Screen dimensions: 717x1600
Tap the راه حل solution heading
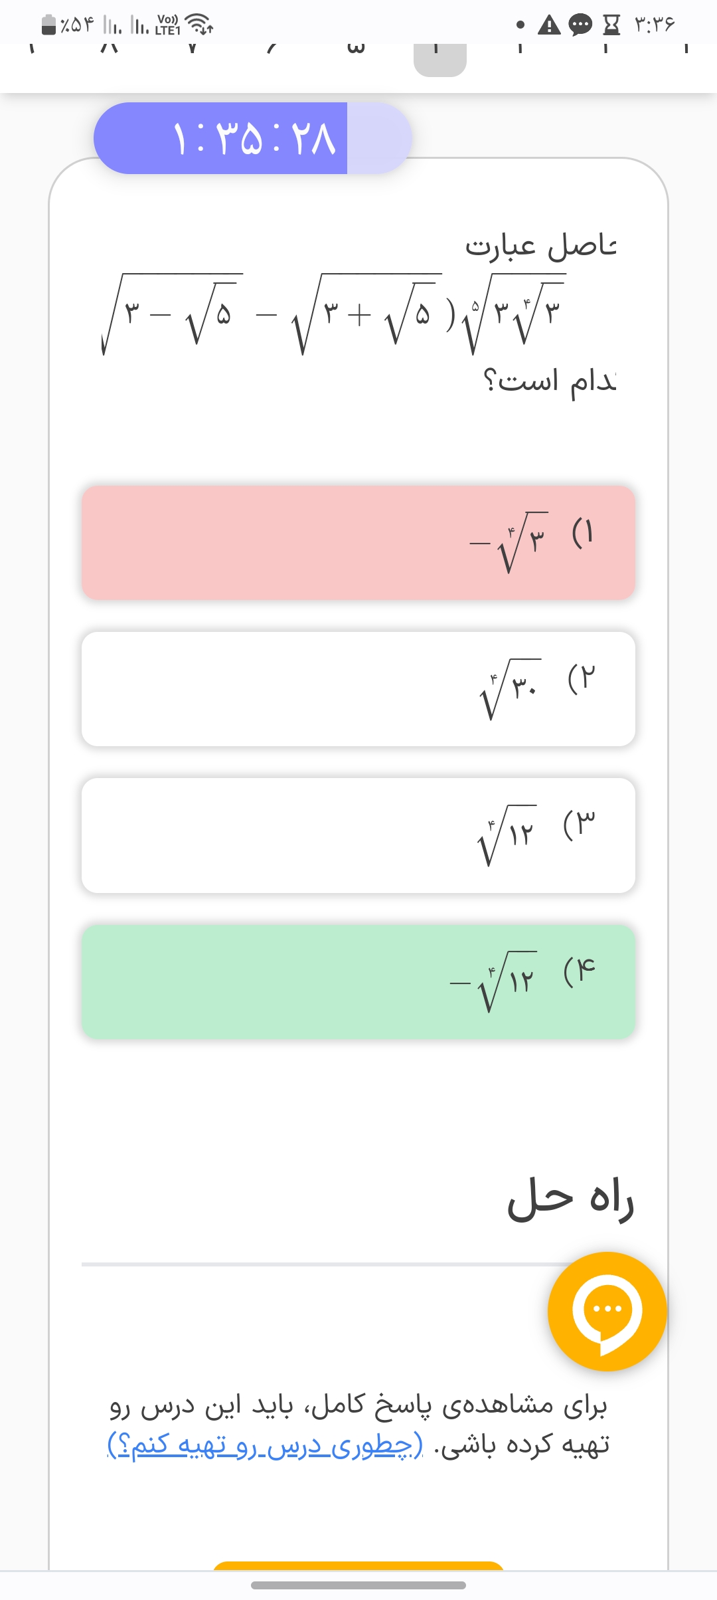click(571, 1199)
